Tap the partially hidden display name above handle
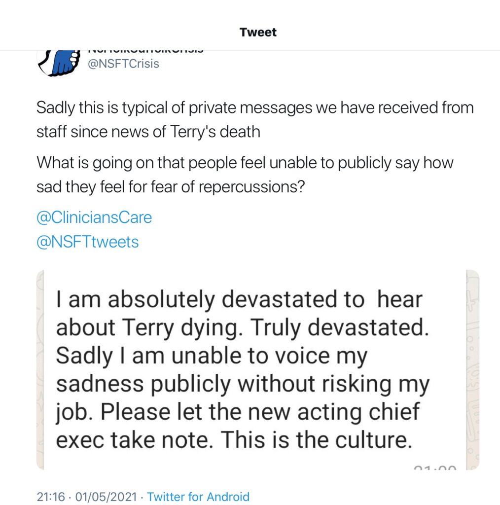The width and height of the screenshot is (500, 505). coord(145,51)
